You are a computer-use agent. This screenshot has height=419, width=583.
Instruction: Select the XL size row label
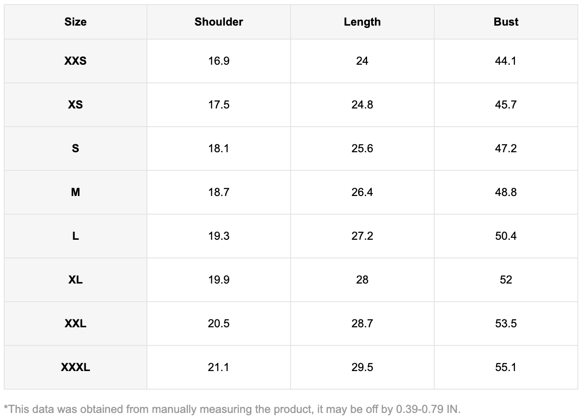coord(76,280)
